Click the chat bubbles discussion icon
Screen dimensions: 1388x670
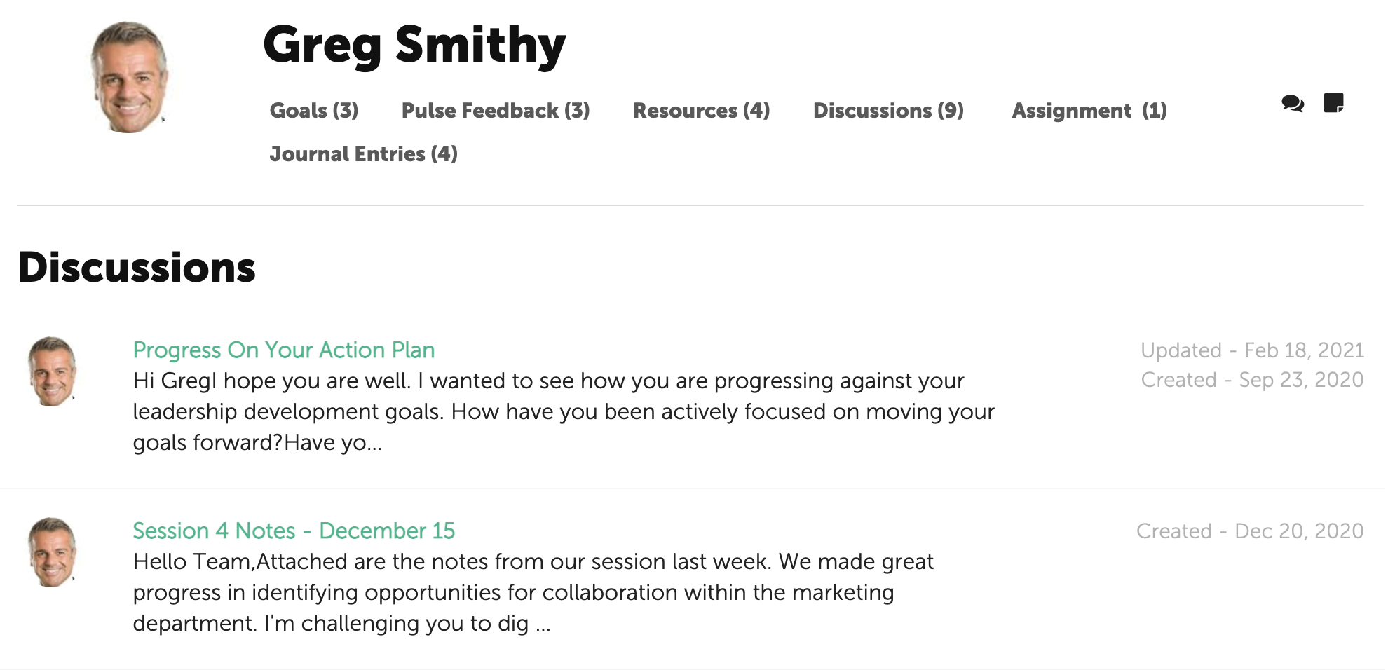(x=1292, y=104)
